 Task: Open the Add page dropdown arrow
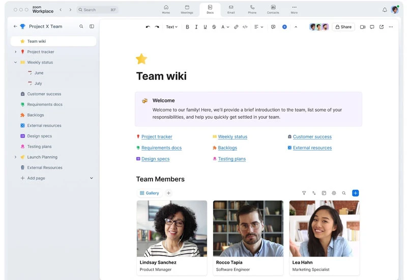point(92,178)
